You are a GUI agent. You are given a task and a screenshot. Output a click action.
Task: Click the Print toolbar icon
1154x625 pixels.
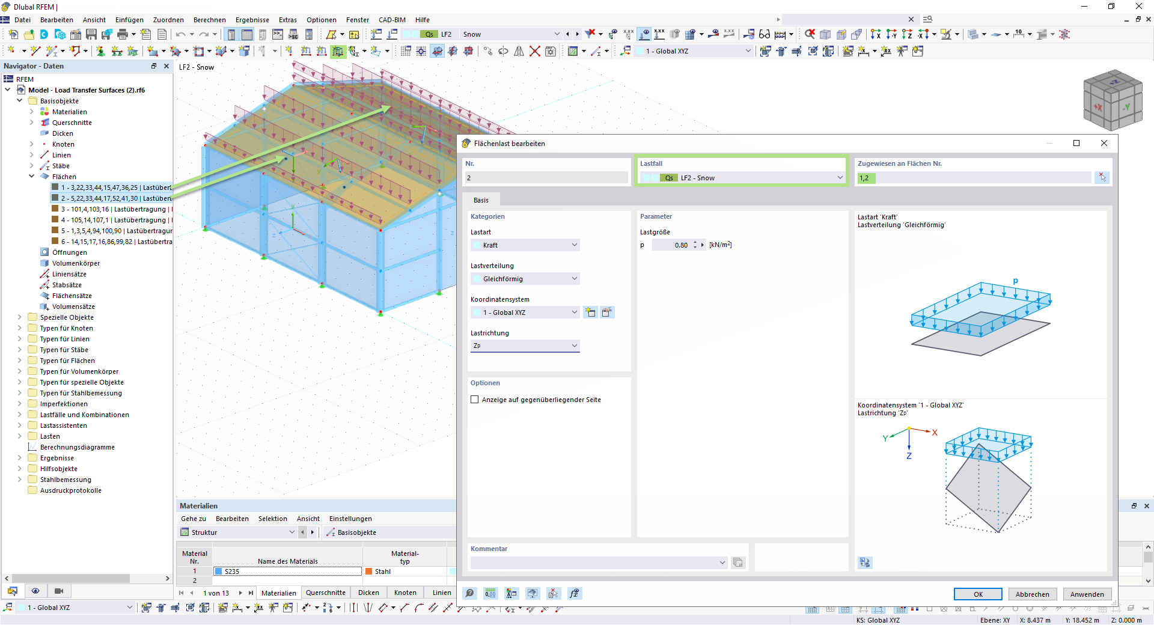click(x=123, y=34)
